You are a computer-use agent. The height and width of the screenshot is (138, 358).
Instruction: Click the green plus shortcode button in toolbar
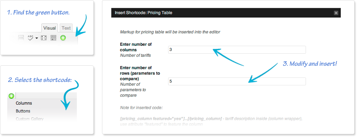[x=63, y=38]
